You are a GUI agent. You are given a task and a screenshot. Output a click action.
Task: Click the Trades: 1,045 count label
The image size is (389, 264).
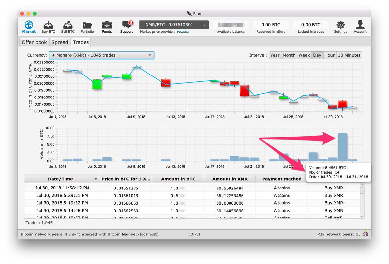point(39,223)
